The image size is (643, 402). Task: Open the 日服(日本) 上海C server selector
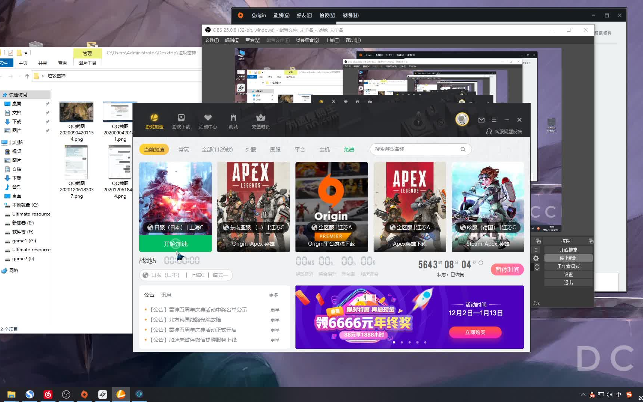pyautogui.click(x=186, y=275)
